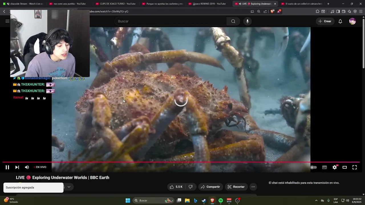
Task: Enter fullscreen mode
Action: [x=354, y=167]
